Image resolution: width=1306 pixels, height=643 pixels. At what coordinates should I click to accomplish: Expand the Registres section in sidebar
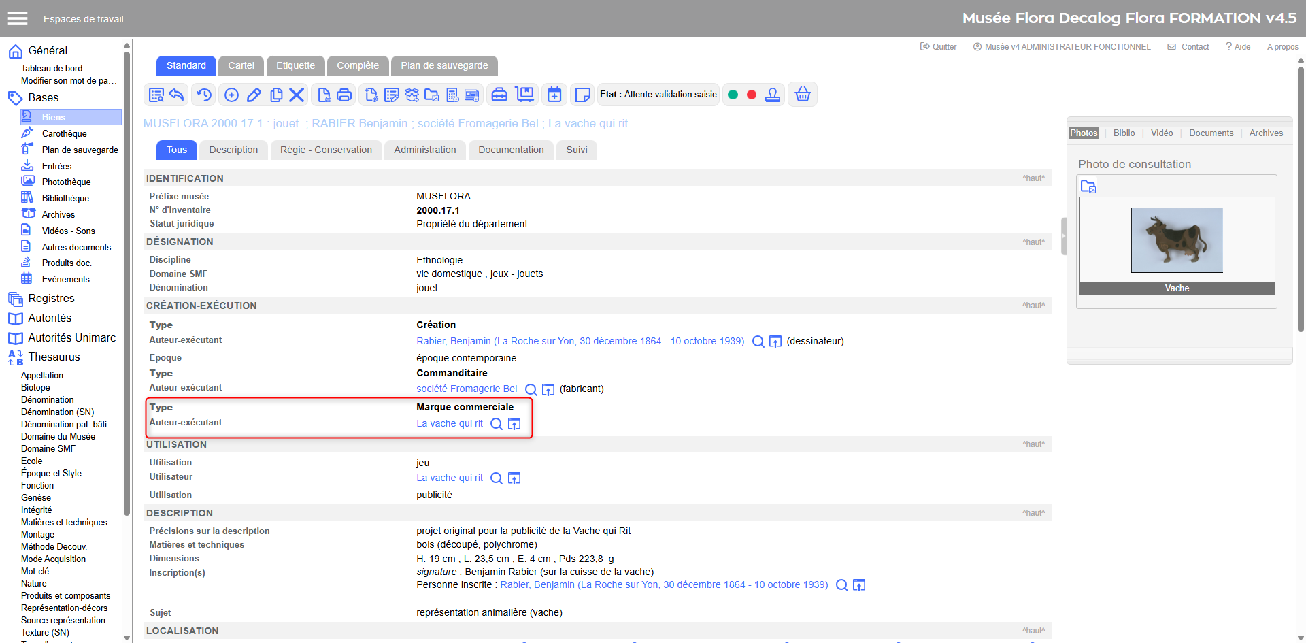(x=51, y=298)
